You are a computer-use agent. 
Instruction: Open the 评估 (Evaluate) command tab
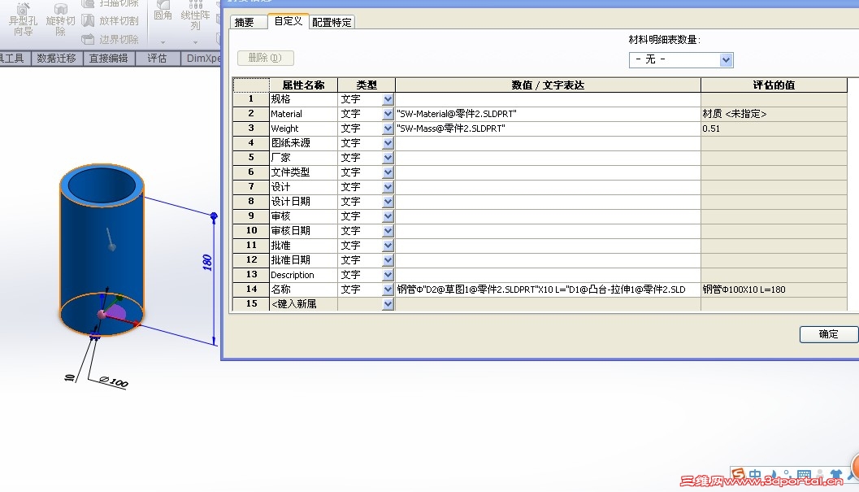point(157,58)
